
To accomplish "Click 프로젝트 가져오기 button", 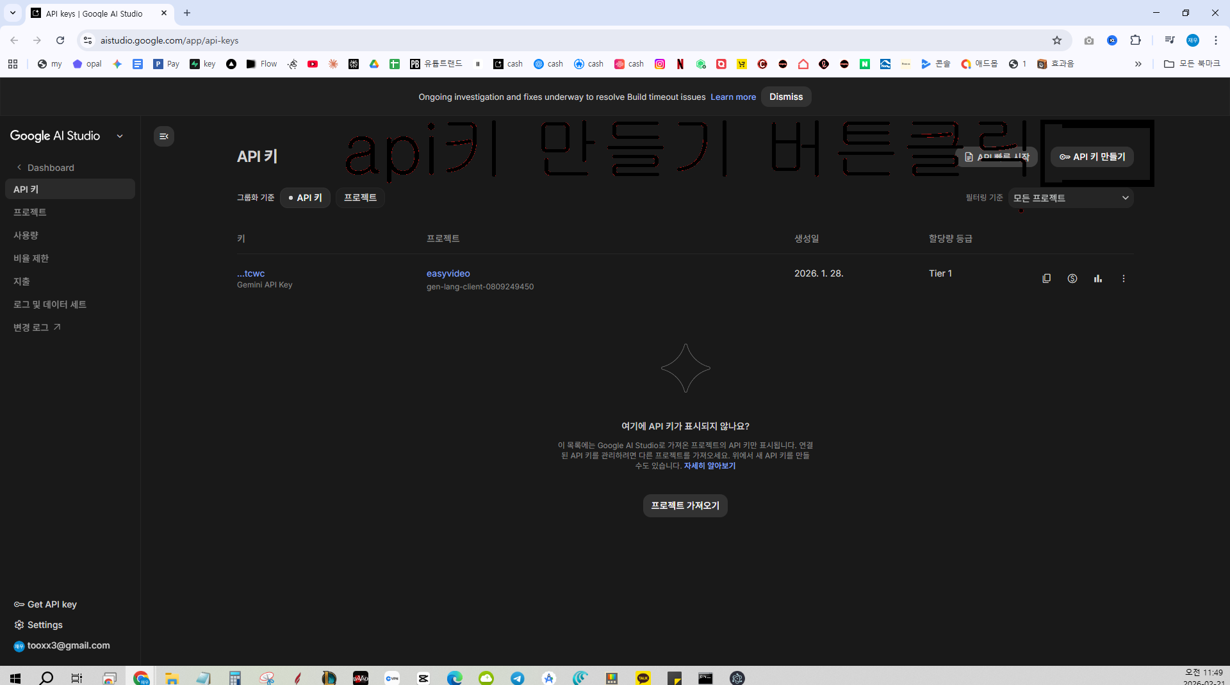I will coord(685,506).
